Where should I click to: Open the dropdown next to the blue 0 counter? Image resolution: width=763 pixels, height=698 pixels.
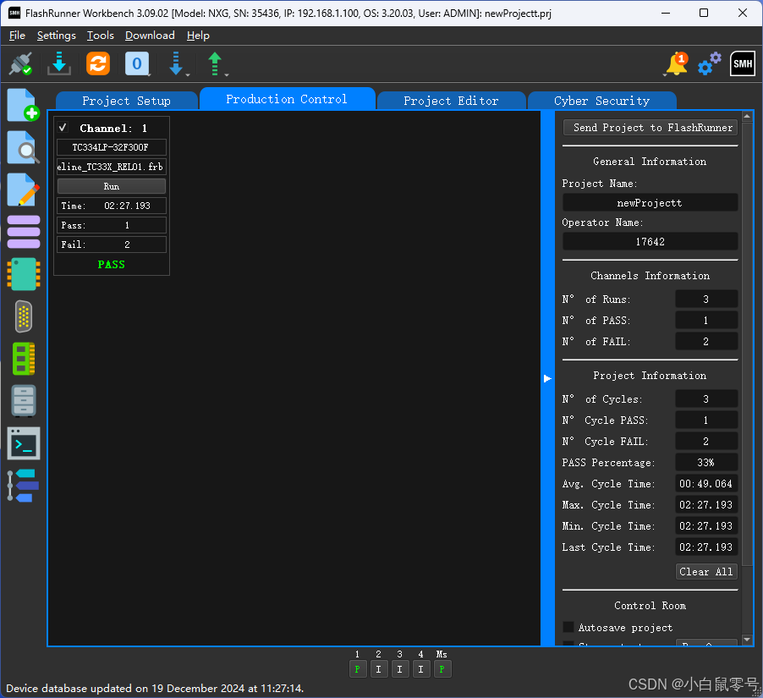[x=150, y=74]
